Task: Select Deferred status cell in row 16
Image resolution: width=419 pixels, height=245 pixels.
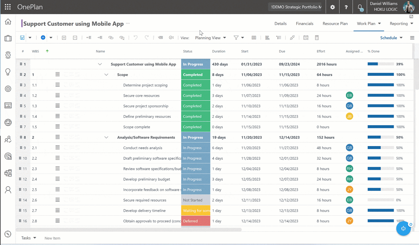Action: pyautogui.click(x=196, y=221)
